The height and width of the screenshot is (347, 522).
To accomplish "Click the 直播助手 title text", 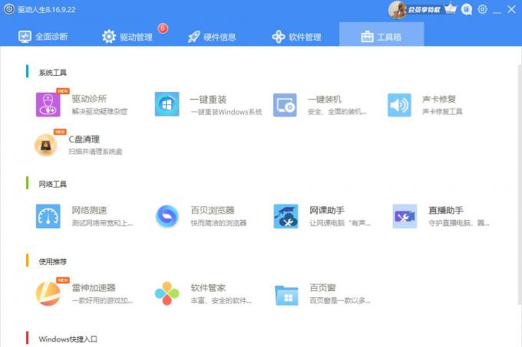I will (446, 210).
